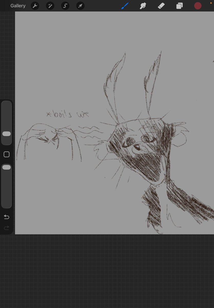Open the Adjustments magic wand menu
The width and height of the screenshot is (214, 308).
pyautogui.click(x=50, y=6)
